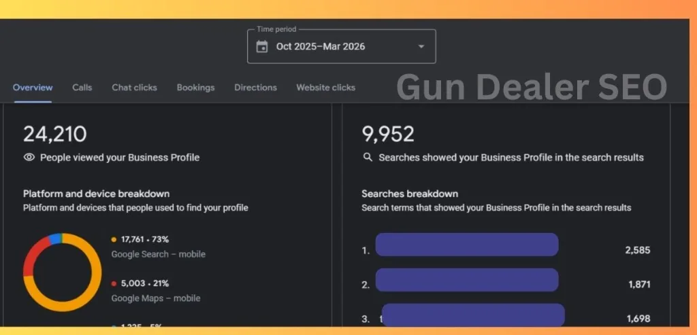Click the 9,952 searches number

click(388, 134)
